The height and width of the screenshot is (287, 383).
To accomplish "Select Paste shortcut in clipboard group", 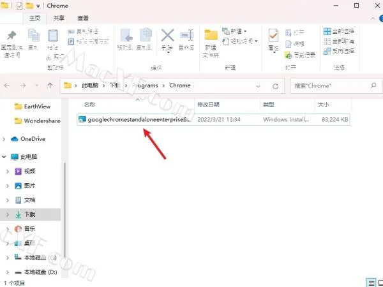I will (88, 41).
